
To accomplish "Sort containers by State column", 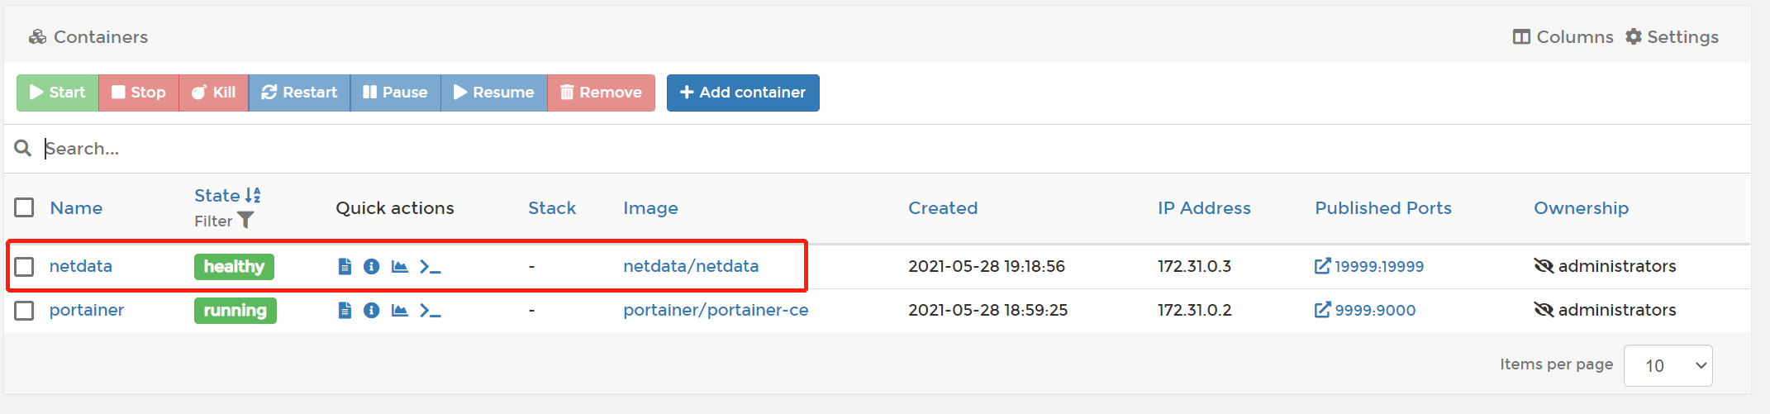I will 218,196.
